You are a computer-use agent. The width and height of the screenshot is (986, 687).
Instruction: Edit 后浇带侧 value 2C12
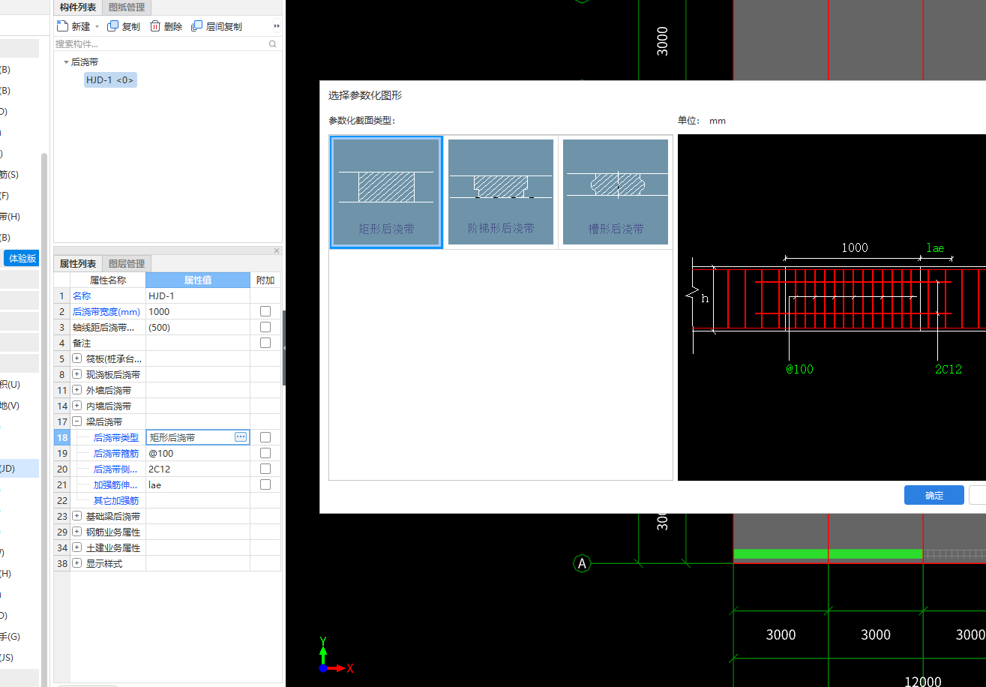(198, 469)
